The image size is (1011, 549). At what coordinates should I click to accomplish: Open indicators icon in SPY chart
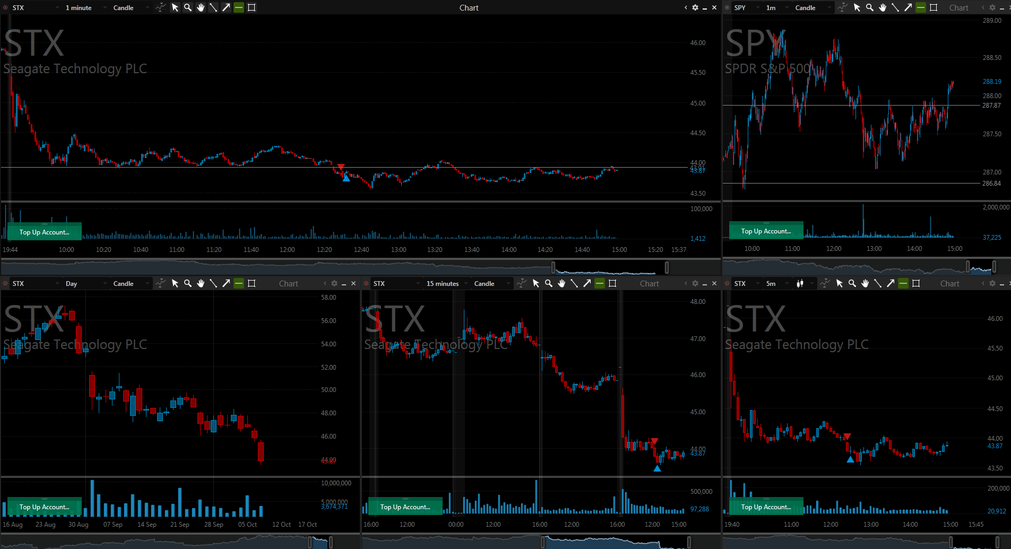pos(843,7)
